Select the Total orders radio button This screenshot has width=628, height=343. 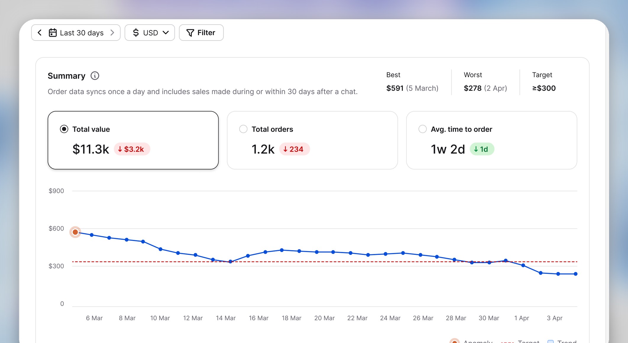click(243, 129)
